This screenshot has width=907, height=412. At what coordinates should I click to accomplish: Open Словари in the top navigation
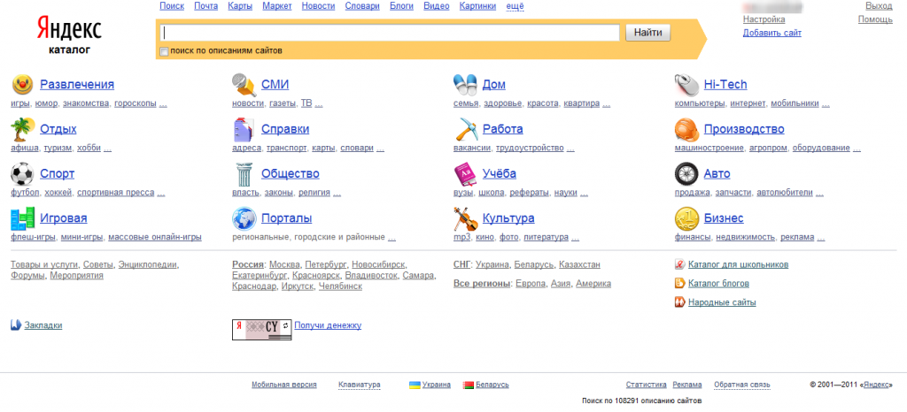362,6
